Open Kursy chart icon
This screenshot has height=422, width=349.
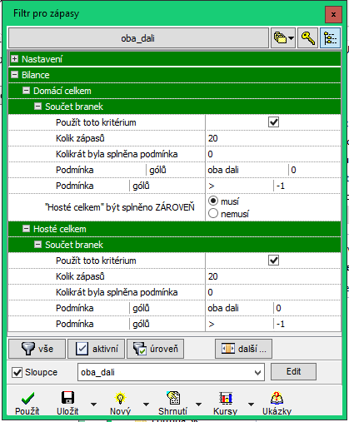[225, 404]
